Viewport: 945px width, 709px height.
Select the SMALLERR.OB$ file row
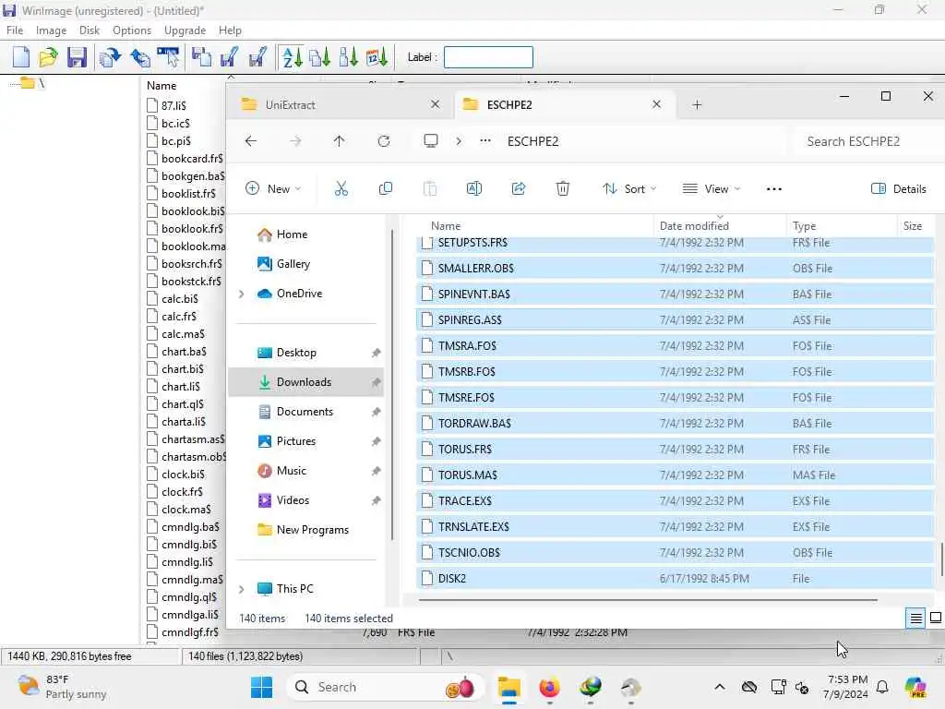pos(675,269)
